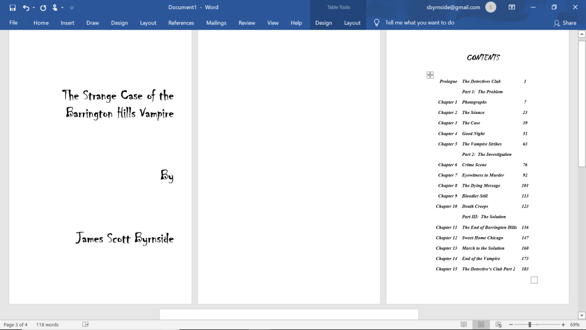The image size is (586, 330).
Task: Click the Touch/Mouse Mode icon
Action: pyautogui.click(x=55, y=7)
